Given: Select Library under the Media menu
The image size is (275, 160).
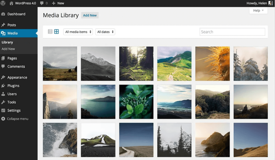Looking at the screenshot, I should point(7,42).
